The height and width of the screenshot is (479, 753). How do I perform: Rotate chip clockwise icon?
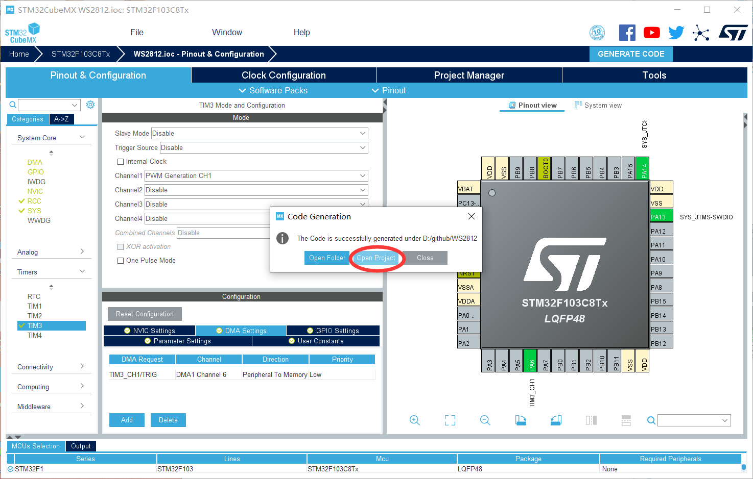point(521,420)
